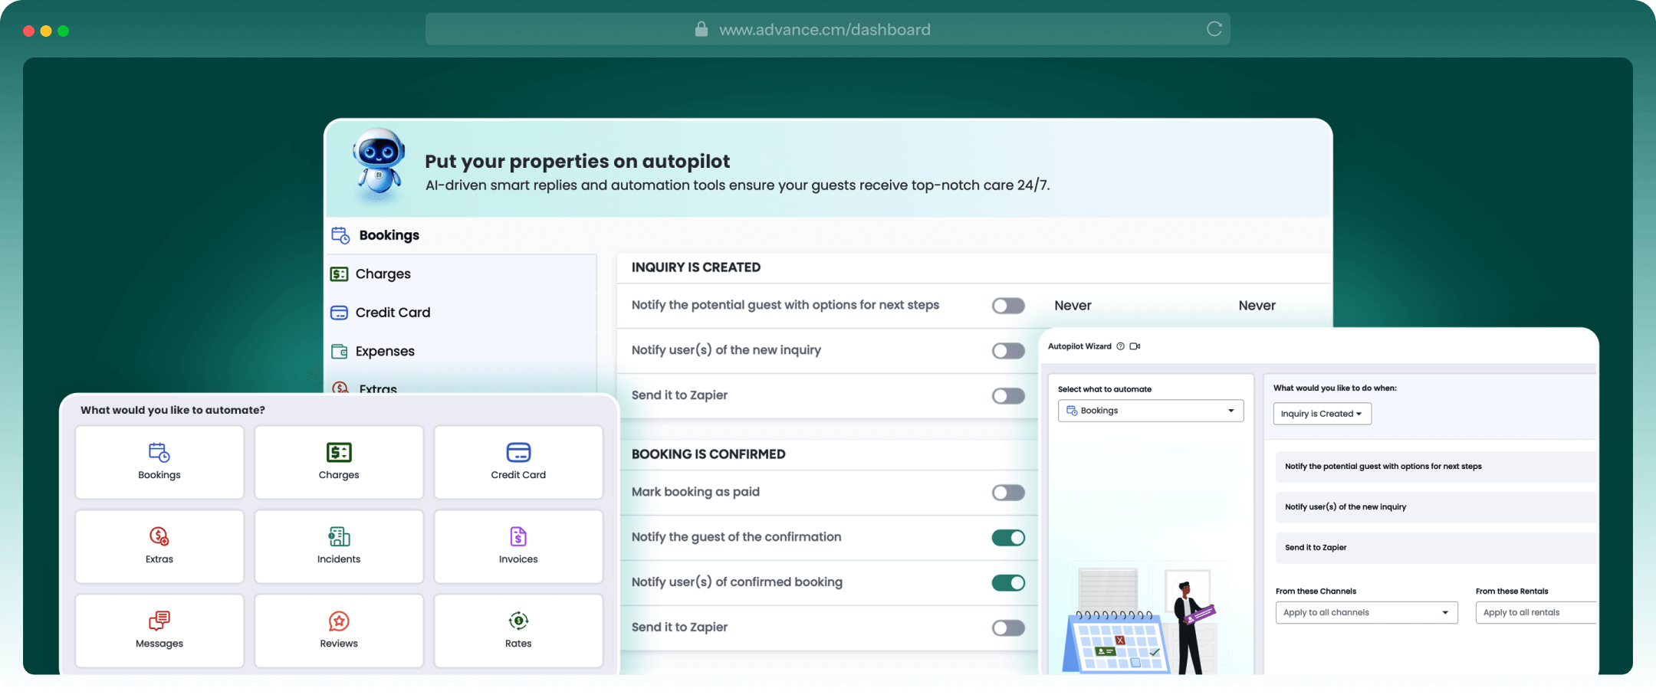
Task: Select Credit Card in the sidebar menu
Action: [x=393, y=313]
